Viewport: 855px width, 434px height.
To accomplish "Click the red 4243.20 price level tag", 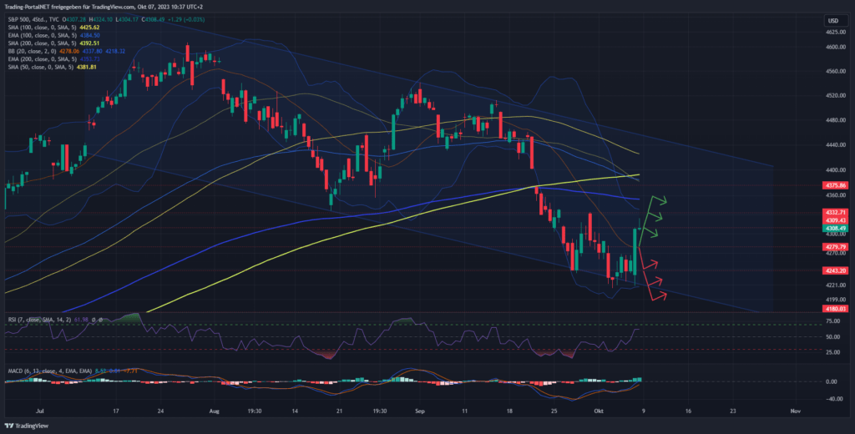I will pos(836,270).
